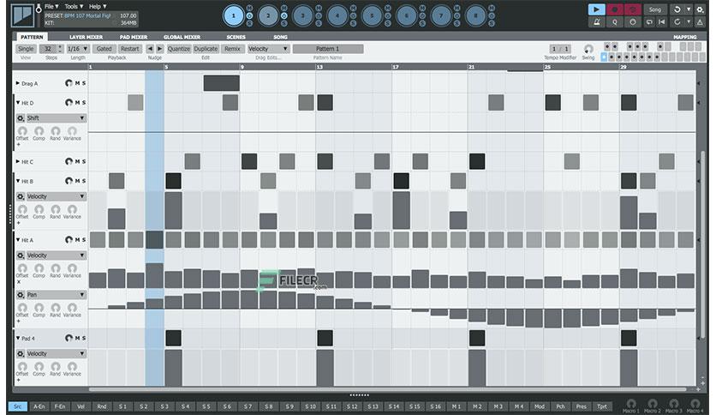Select pad 3 circle
716x415 pixels.
(302, 15)
